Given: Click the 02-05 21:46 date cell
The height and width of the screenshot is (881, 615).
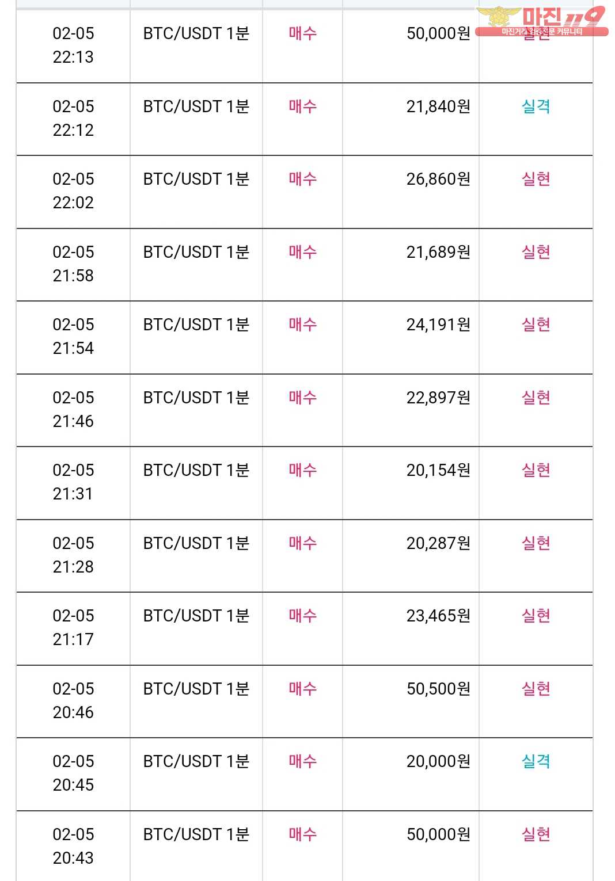Looking at the screenshot, I should [x=73, y=409].
